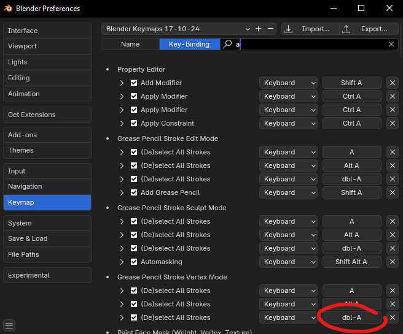403x334 pixels.
Task: Select the System preferences tab
Action: (x=47, y=223)
